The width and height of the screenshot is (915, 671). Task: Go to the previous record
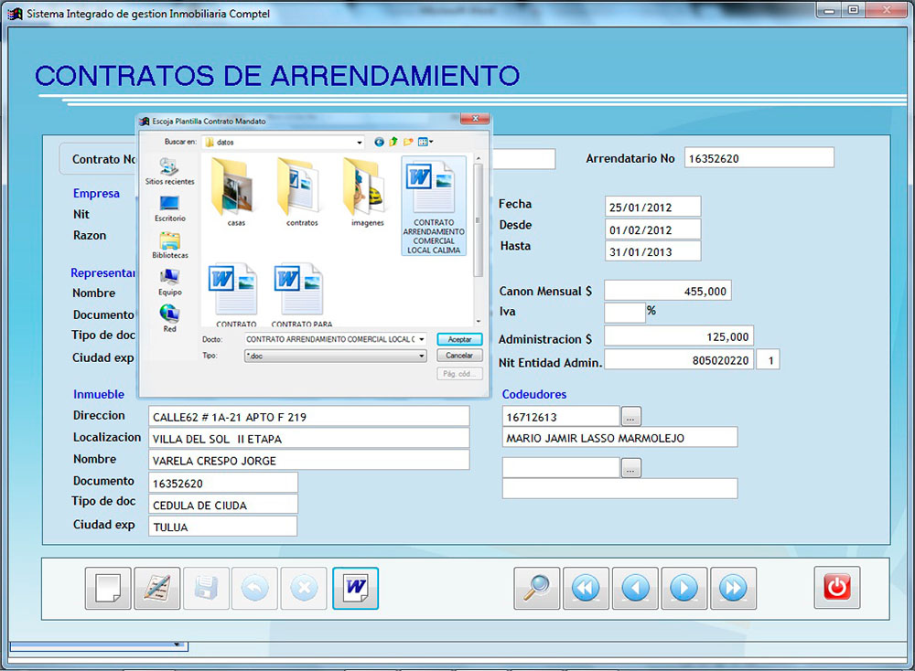click(635, 588)
